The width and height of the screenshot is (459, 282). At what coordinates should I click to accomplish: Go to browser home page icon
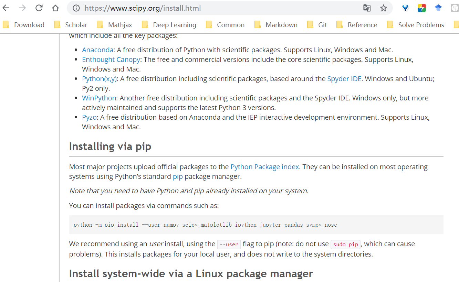click(55, 8)
